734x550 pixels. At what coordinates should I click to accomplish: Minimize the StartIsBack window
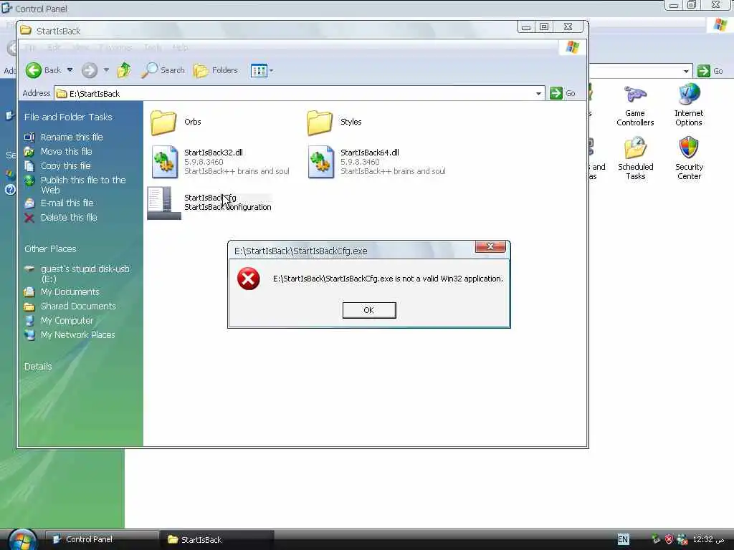pos(525,26)
